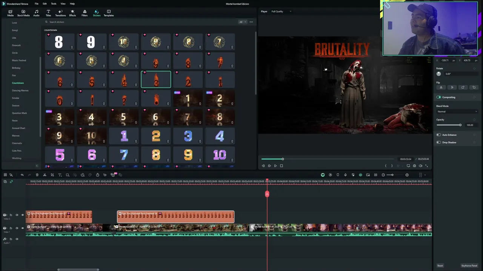Screen dimensions: 483x271
Task: Open the three-dots options menu beside search
Action: coord(251,22)
